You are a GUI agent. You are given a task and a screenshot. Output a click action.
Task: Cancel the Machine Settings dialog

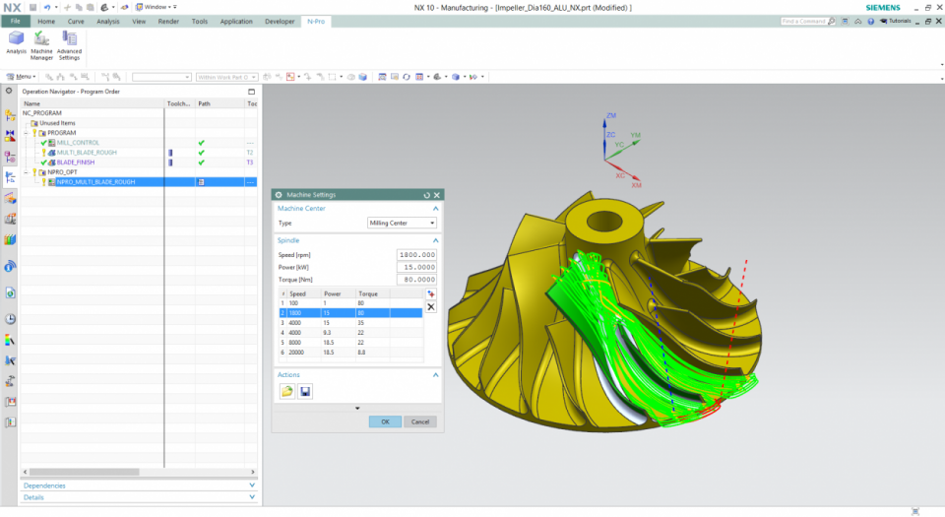click(x=419, y=421)
